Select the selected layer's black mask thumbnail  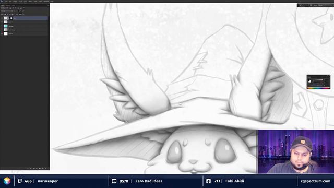click(x=11, y=18)
